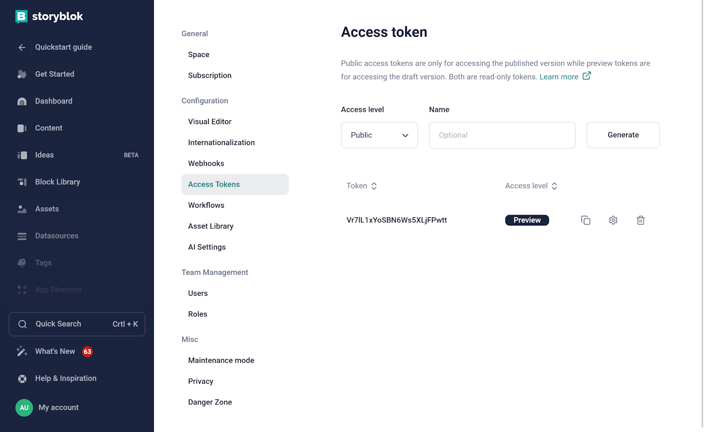Click the Preview access level badge
The height and width of the screenshot is (432, 704).
tap(527, 220)
